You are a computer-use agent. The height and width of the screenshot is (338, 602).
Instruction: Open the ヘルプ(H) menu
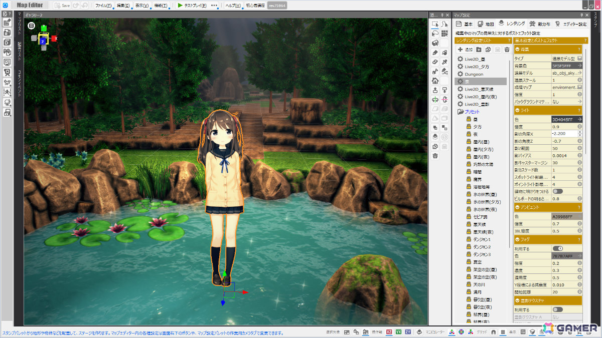(x=233, y=5)
